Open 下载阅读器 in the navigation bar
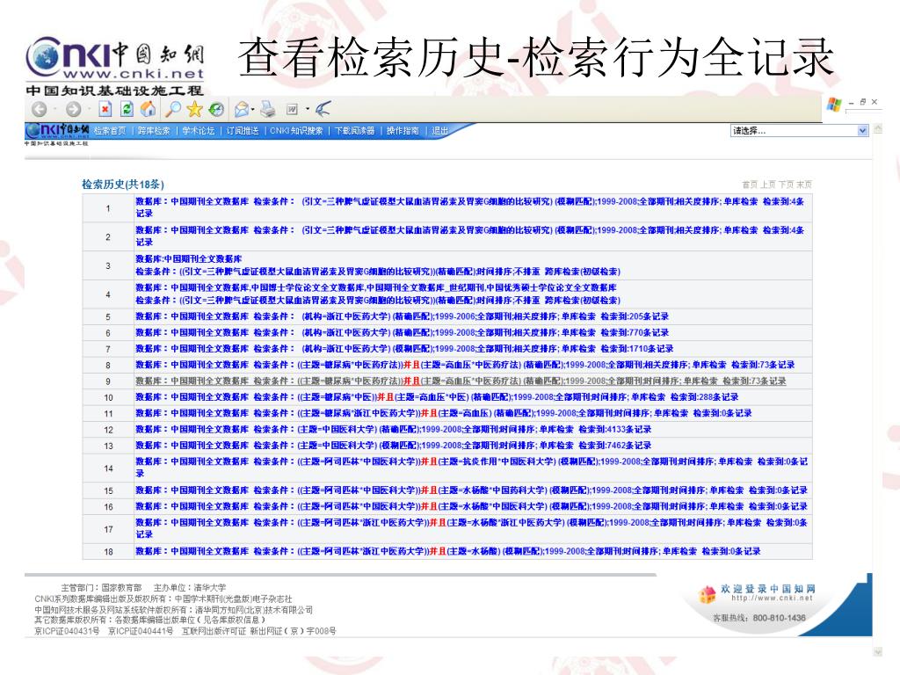Image resolution: width=900 pixels, height=675 pixels. [x=355, y=131]
